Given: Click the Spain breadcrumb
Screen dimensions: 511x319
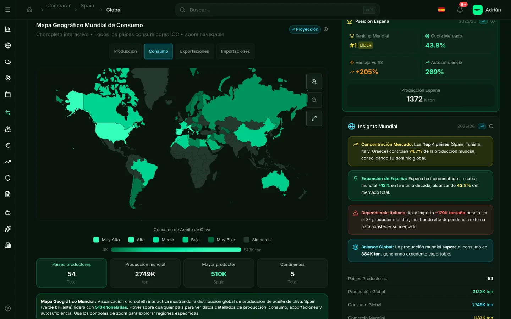Looking at the screenshot, I should pos(87,6).
